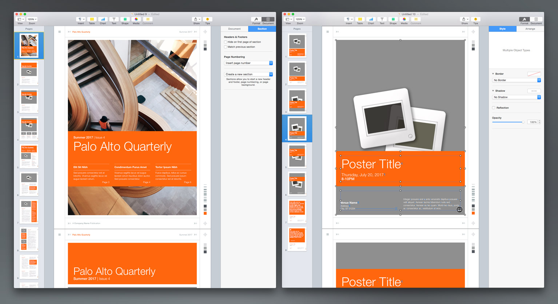Open the Tips icon in the left window

(x=207, y=19)
